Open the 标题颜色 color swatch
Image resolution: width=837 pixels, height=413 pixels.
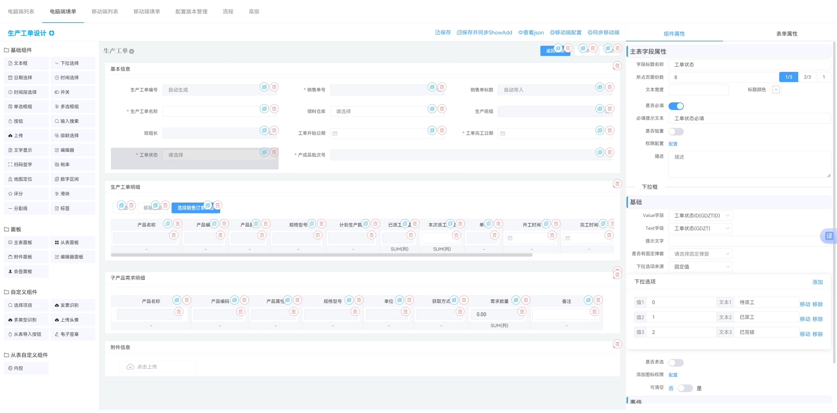(x=776, y=90)
